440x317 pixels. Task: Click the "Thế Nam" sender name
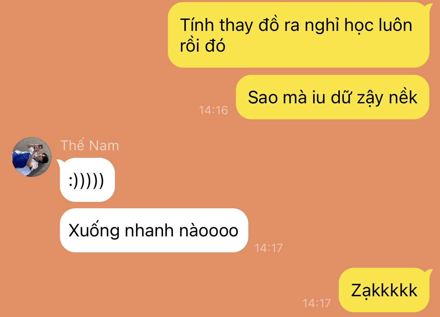[x=90, y=146]
